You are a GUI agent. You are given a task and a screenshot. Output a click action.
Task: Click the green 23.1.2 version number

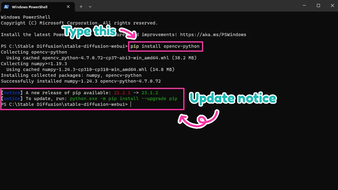click(x=150, y=93)
